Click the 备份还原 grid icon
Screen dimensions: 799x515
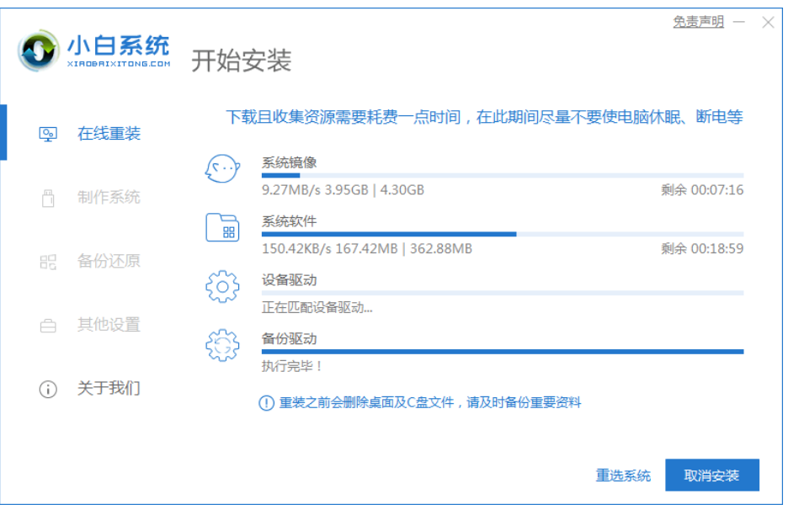[x=48, y=262]
